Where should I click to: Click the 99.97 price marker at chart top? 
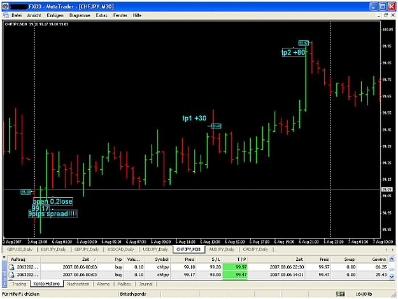coord(303,43)
